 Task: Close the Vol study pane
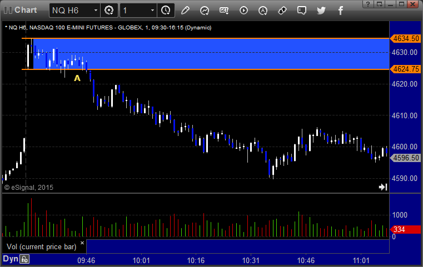[x=82, y=243]
